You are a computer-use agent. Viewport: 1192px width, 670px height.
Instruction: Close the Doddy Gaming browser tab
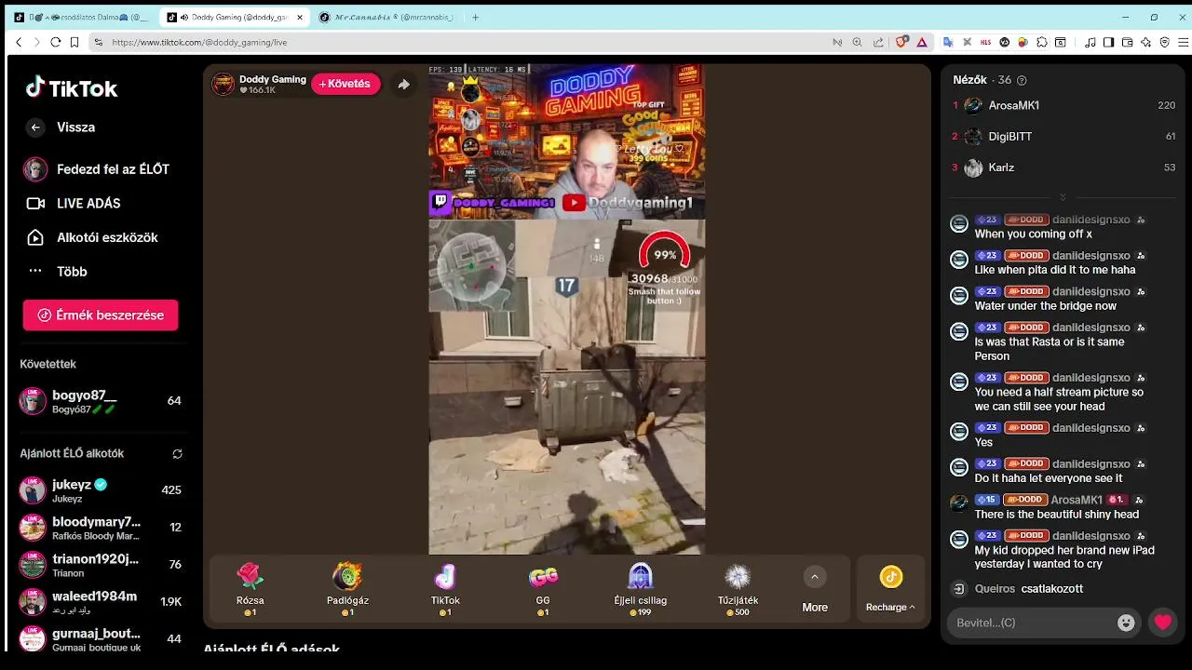[300, 17]
